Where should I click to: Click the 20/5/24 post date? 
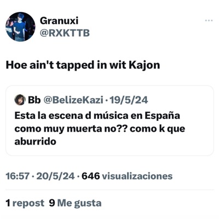point(55,176)
